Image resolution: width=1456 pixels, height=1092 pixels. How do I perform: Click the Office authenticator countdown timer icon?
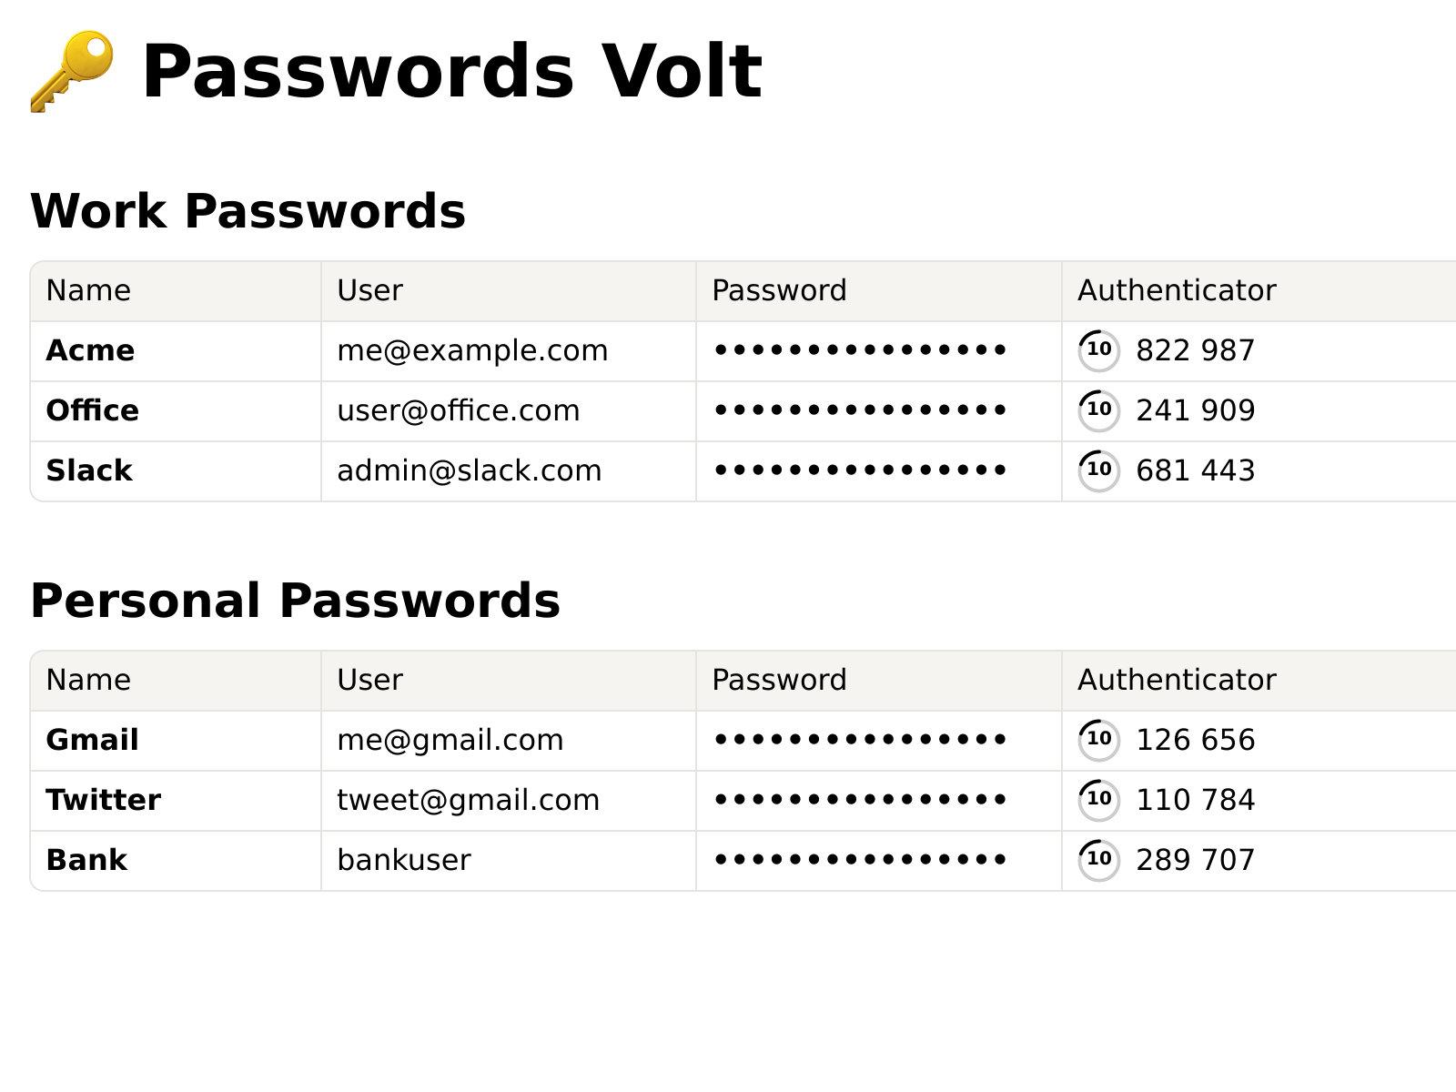click(1098, 410)
